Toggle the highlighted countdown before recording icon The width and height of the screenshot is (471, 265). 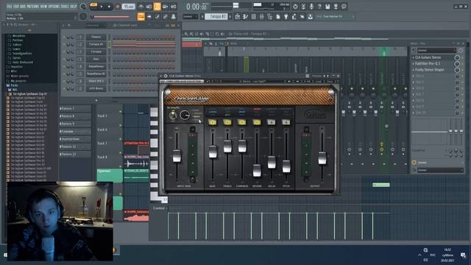[157, 7]
